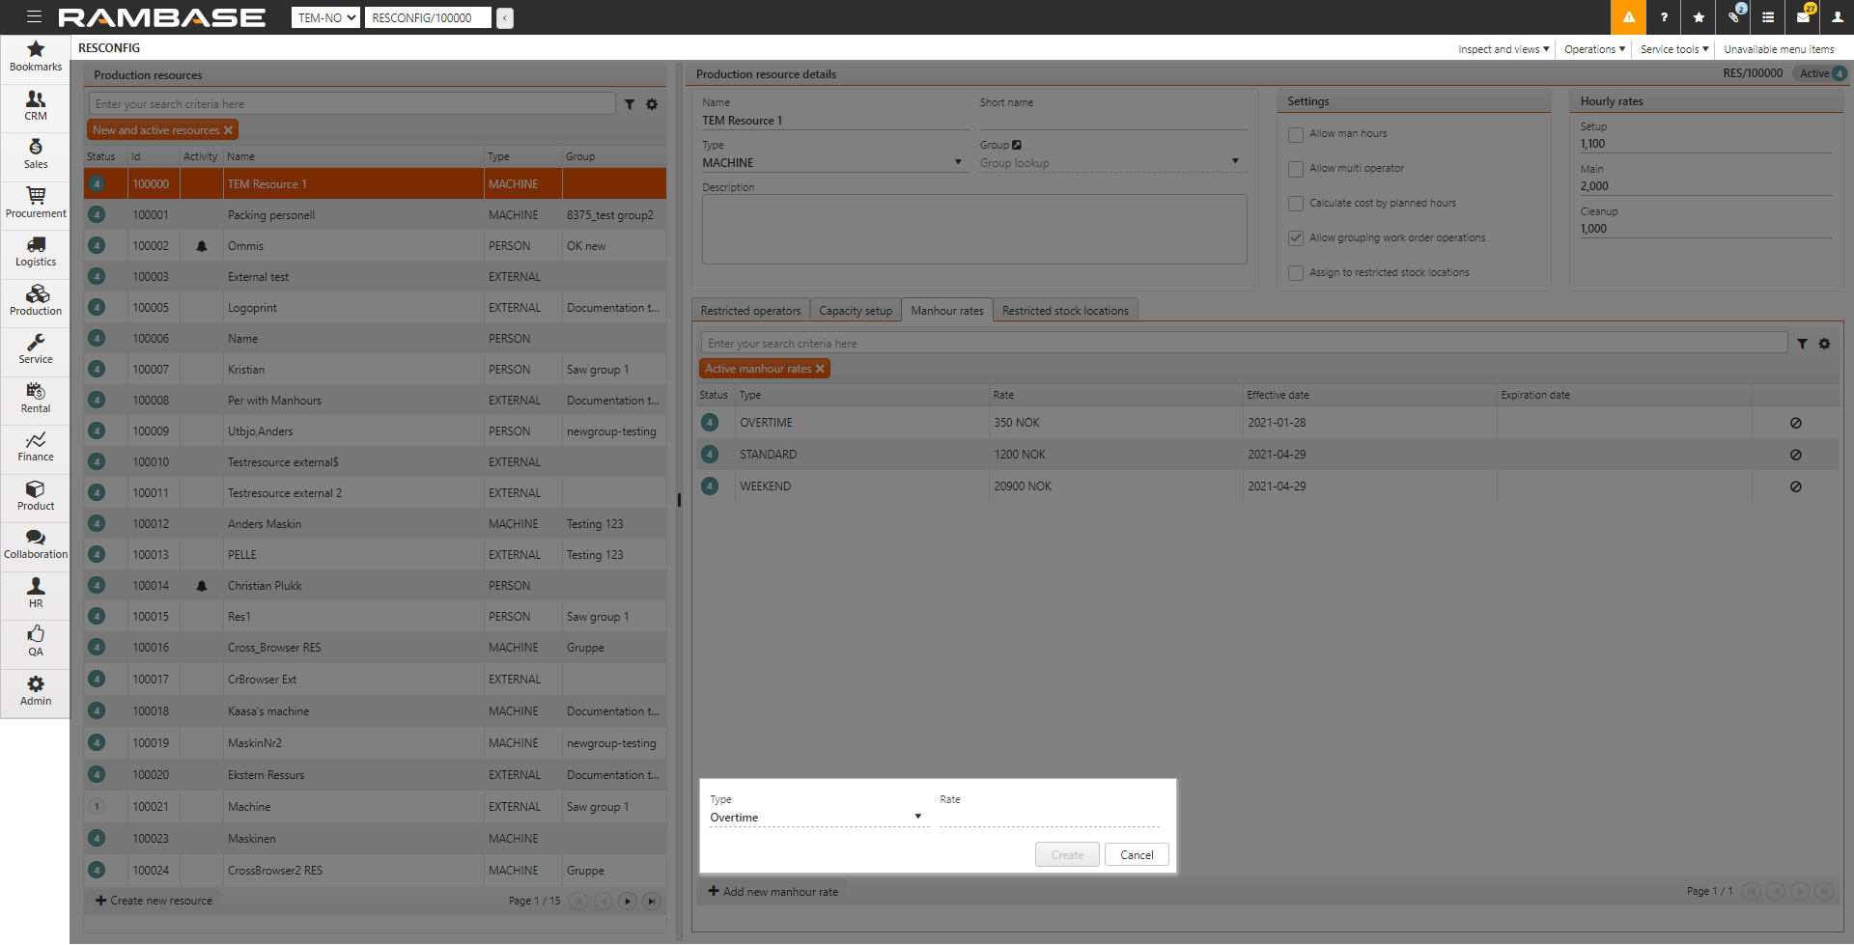The width and height of the screenshot is (1854, 945).
Task: Open the Logistics module icon
Action: pos(36,251)
